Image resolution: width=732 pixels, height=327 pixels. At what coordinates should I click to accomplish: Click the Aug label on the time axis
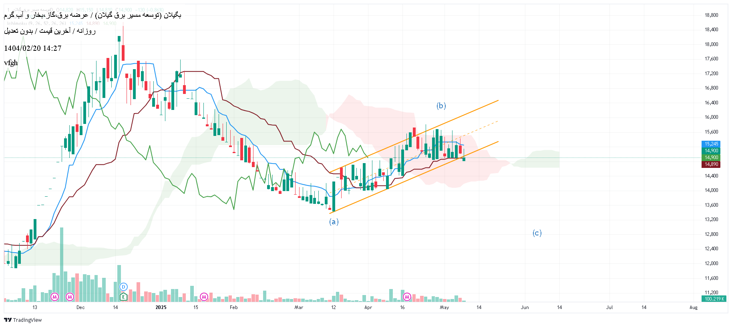point(694,307)
